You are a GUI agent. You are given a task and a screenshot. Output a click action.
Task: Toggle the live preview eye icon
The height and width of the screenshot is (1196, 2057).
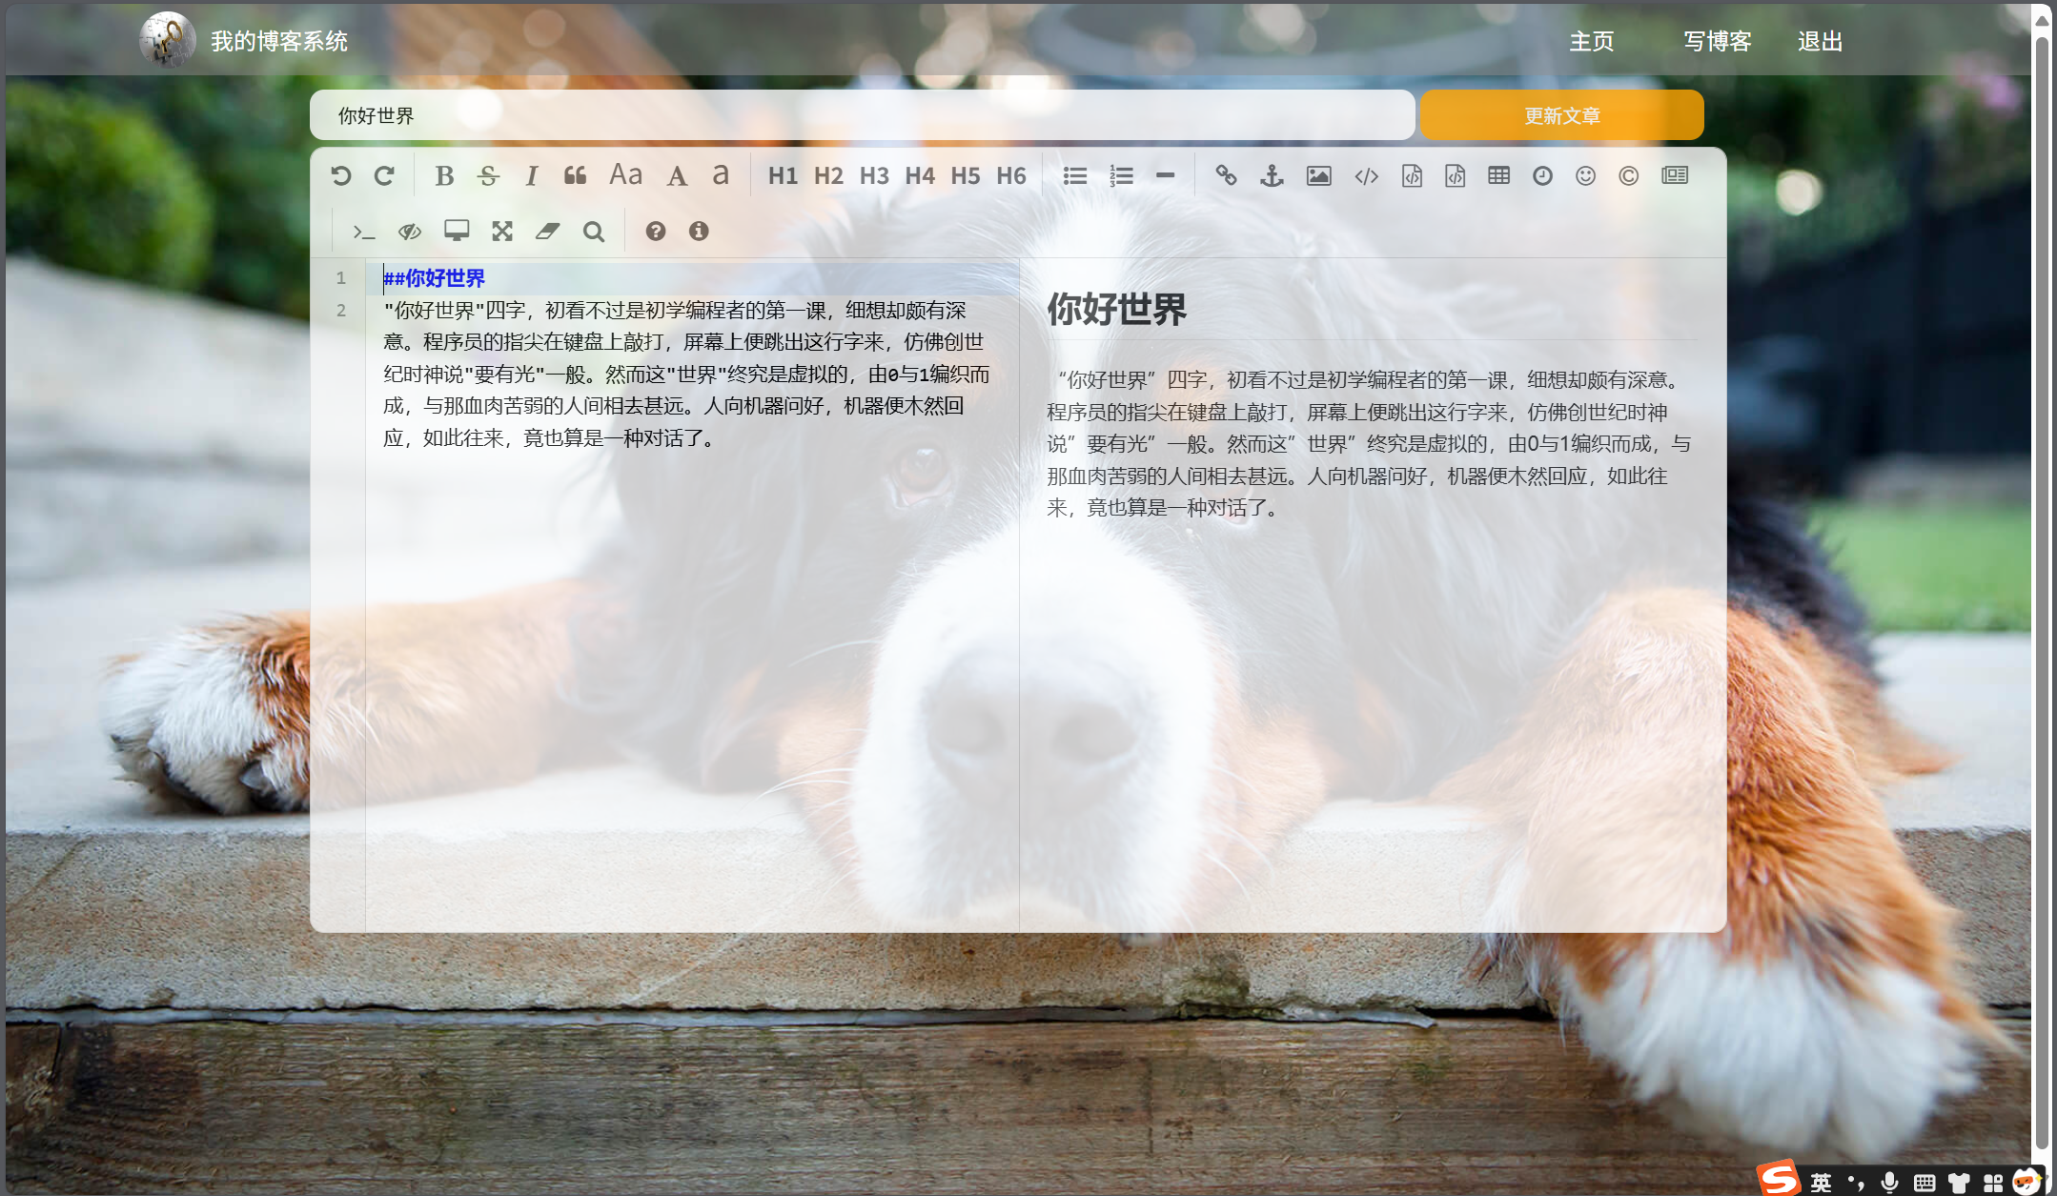pyautogui.click(x=410, y=231)
